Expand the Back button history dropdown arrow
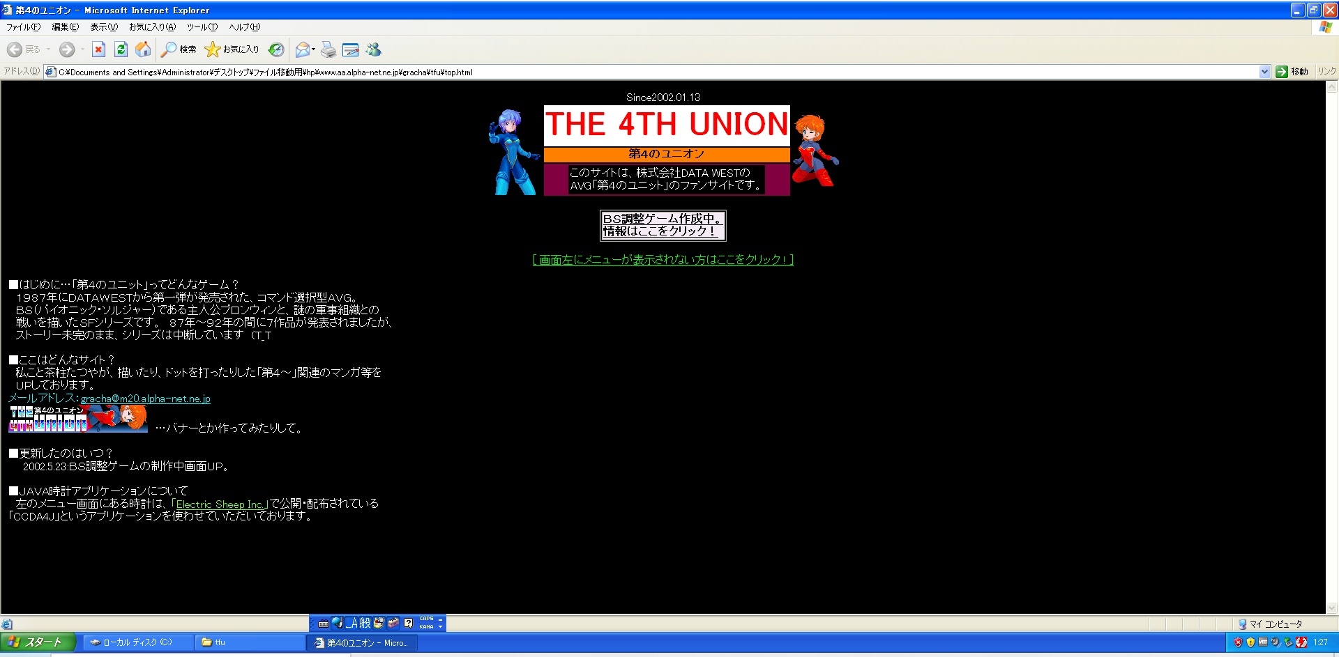Screen dimensions: 1339x657 click(48, 49)
